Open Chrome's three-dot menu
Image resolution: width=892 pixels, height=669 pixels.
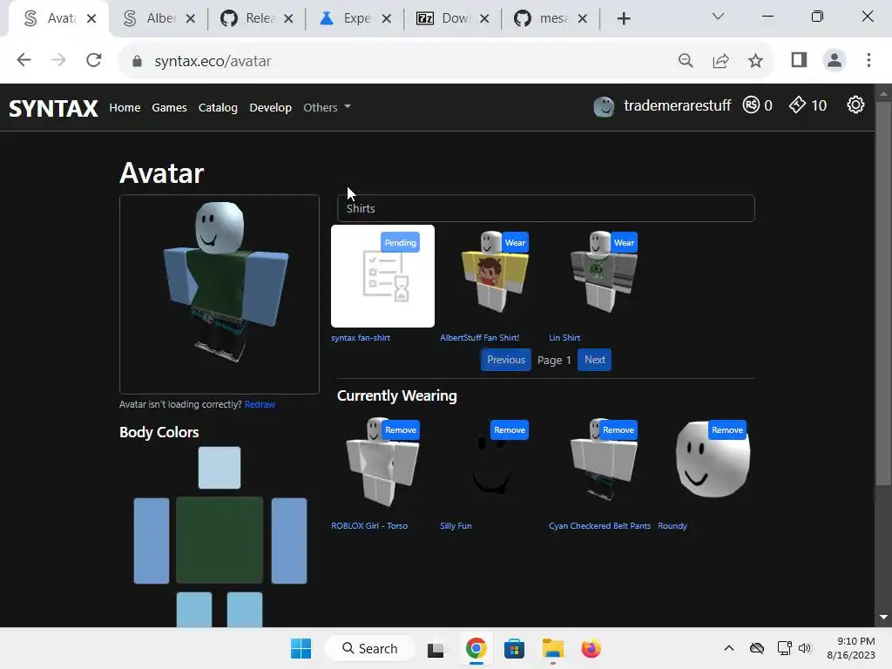tap(868, 60)
